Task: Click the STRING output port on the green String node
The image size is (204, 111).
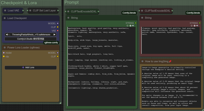Action: click(136, 23)
